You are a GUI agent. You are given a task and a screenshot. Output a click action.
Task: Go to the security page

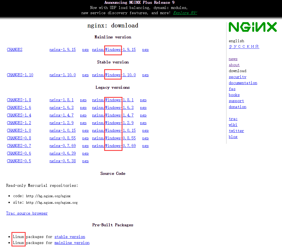(x=238, y=77)
